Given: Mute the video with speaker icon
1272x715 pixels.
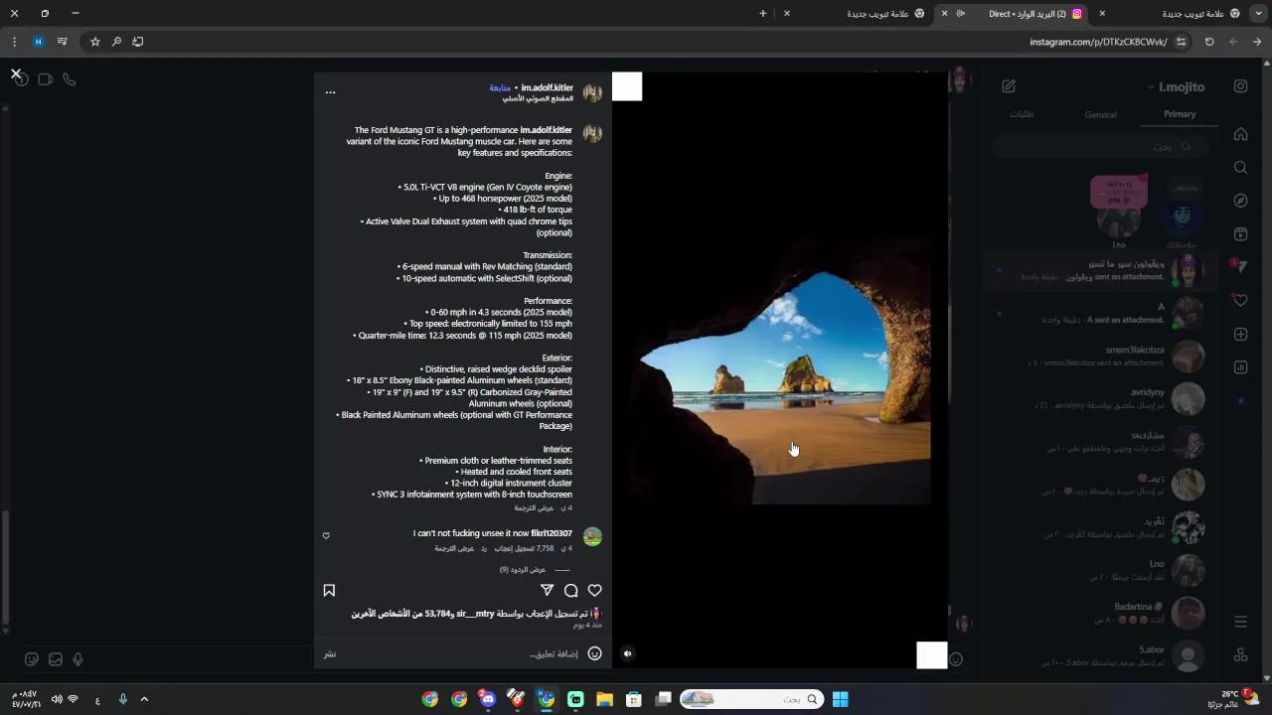Looking at the screenshot, I should [627, 653].
